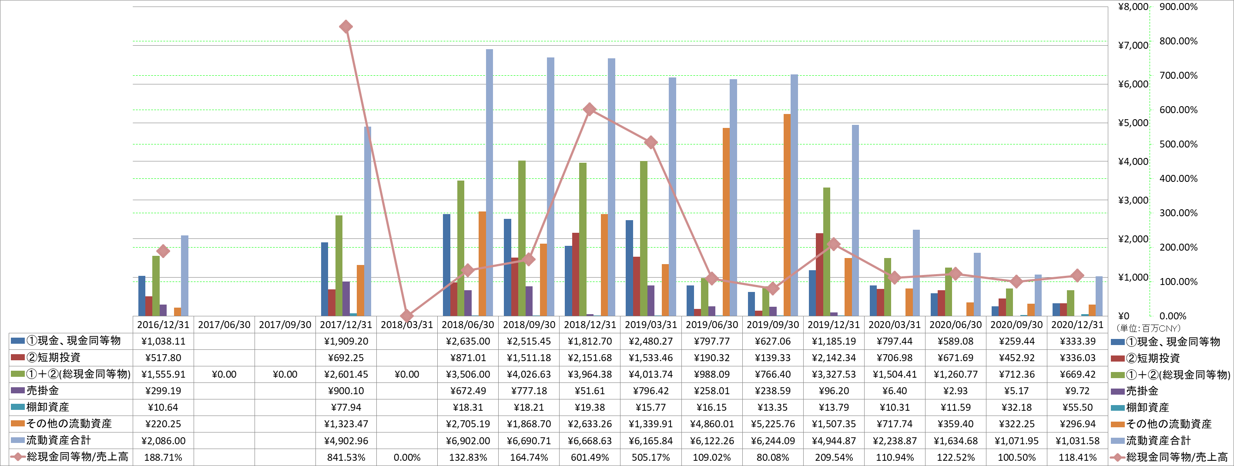Screen dimensions: 1234x466
Task: Click cell value ¥77.94
Action: click(345, 408)
